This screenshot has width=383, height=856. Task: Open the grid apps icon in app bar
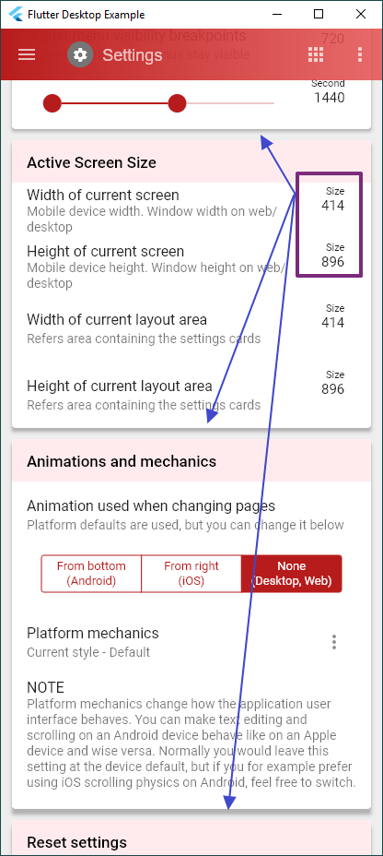point(316,54)
